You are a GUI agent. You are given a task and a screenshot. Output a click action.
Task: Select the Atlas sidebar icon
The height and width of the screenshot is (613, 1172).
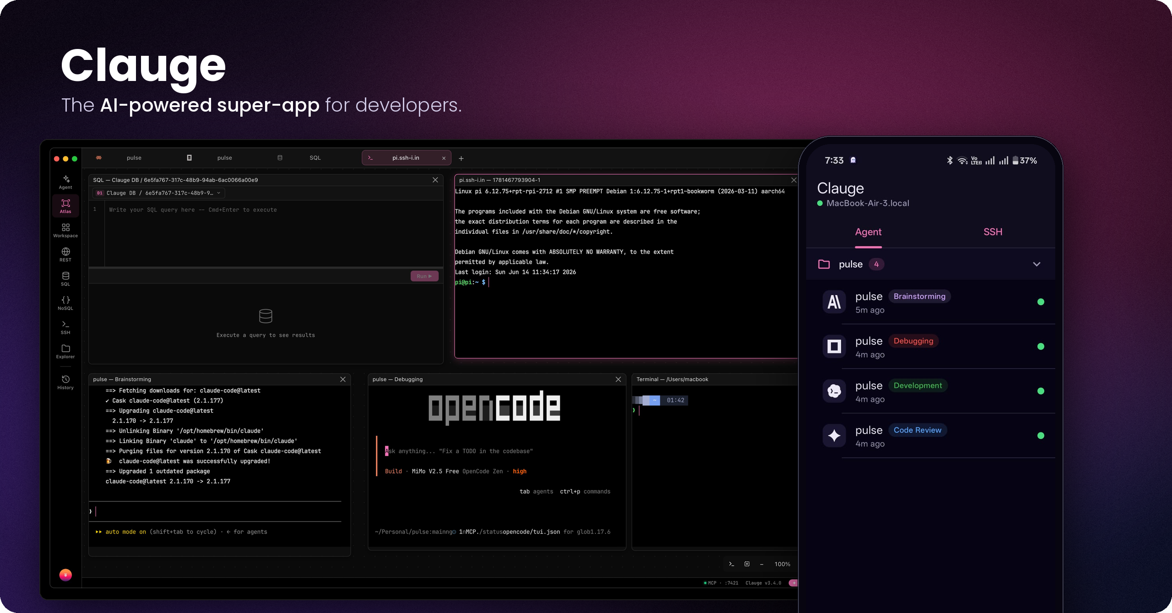click(65, 206)
